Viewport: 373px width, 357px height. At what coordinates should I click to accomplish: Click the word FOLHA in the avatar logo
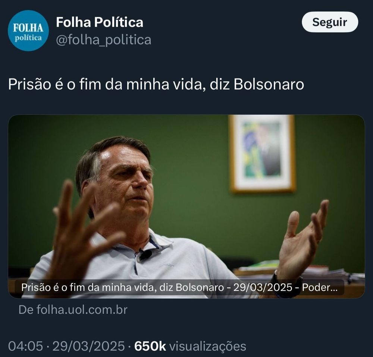pyautogui.click(x=28, y=28)
